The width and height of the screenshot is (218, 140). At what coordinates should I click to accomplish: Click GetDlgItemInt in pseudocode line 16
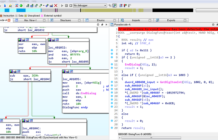[171, 82]
